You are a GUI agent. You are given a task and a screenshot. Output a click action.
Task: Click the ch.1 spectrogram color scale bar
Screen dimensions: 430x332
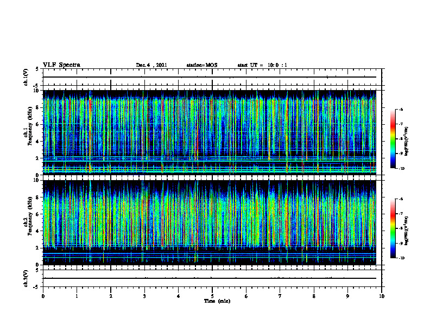click(x=393, y=139)
